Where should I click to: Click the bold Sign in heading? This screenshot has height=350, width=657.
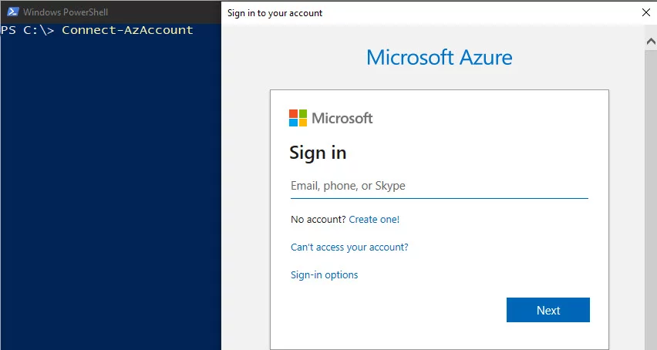coord(318,153)
